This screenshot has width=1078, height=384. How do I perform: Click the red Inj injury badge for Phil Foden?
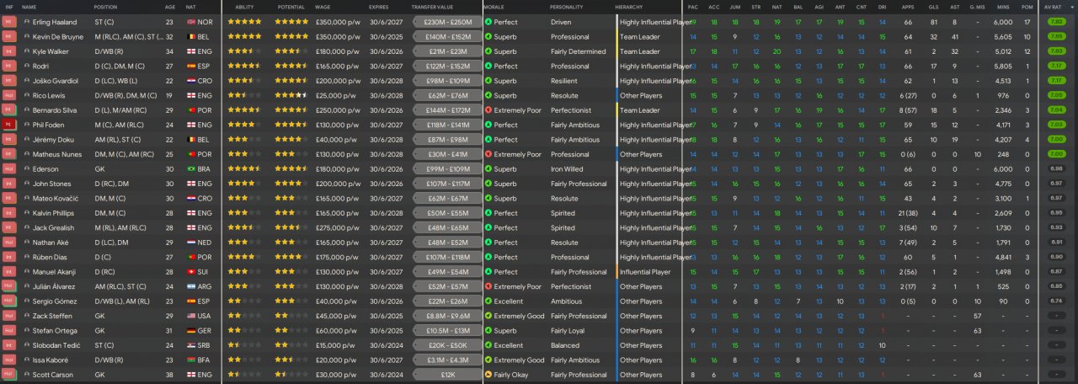coord(9,125)
